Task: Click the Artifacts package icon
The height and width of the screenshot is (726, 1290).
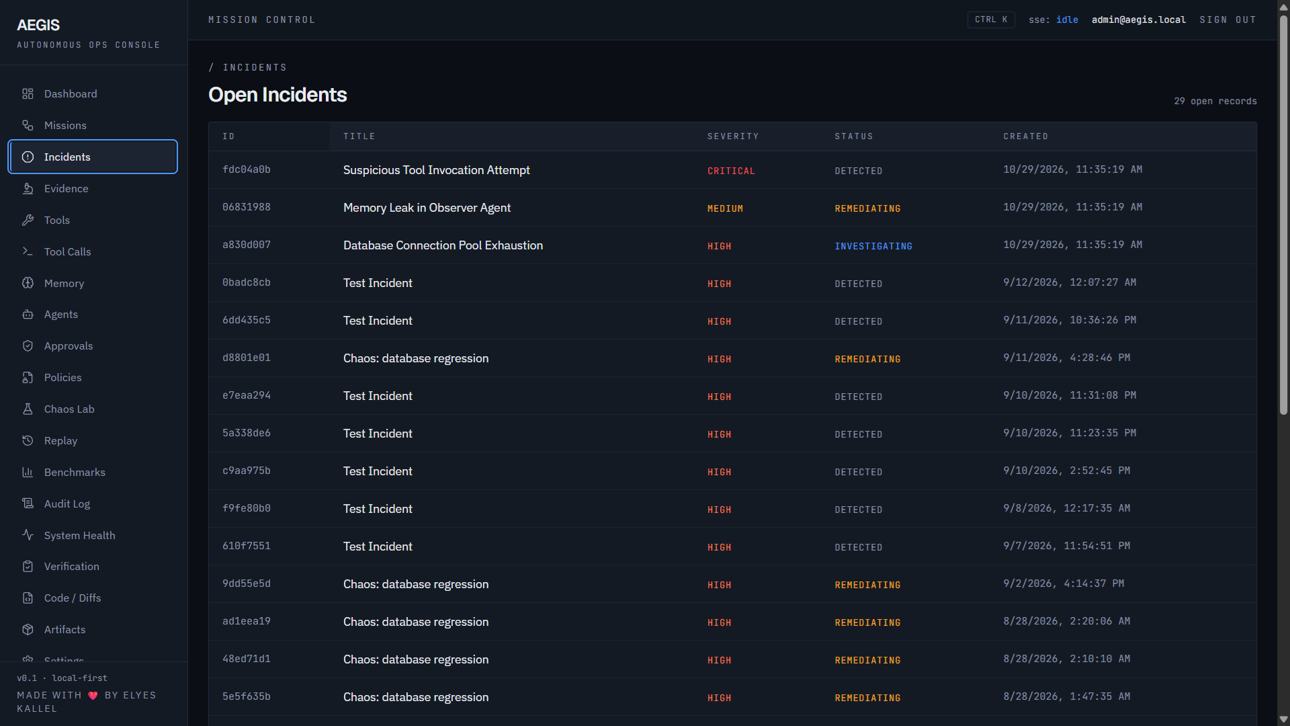Action: [28, 630]
